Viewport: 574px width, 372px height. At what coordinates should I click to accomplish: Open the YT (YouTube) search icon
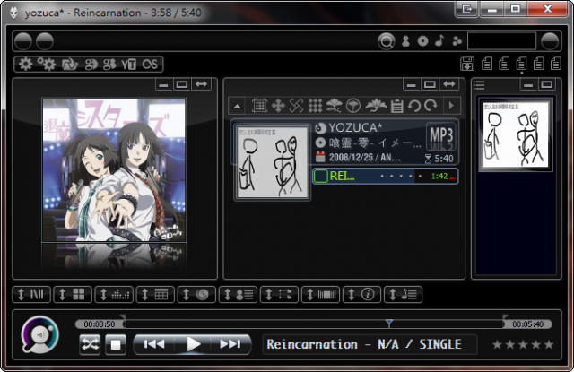click(x=129, y=65)
